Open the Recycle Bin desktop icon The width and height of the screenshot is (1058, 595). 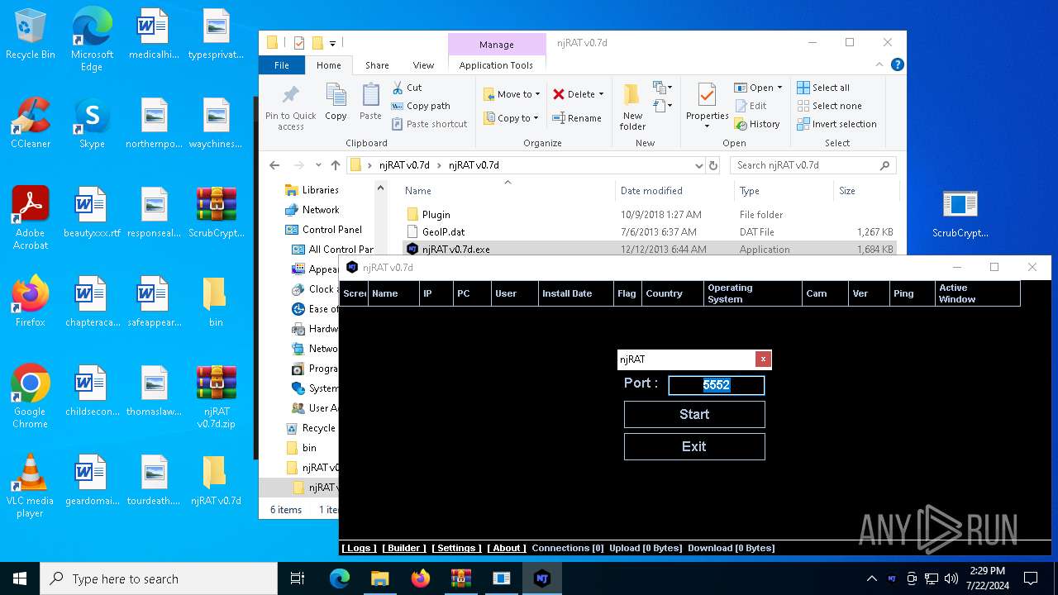point(31,35)
